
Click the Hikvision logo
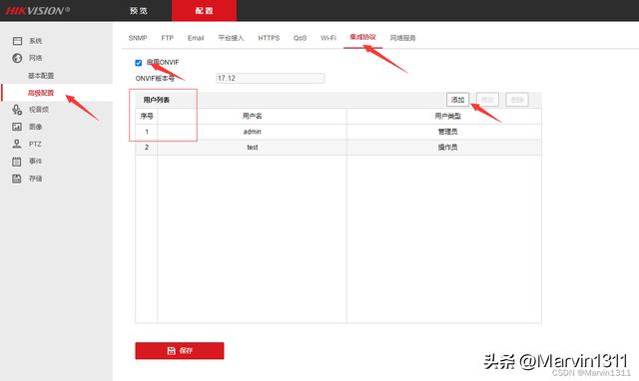pyautogui.click(x=38, y=11)
